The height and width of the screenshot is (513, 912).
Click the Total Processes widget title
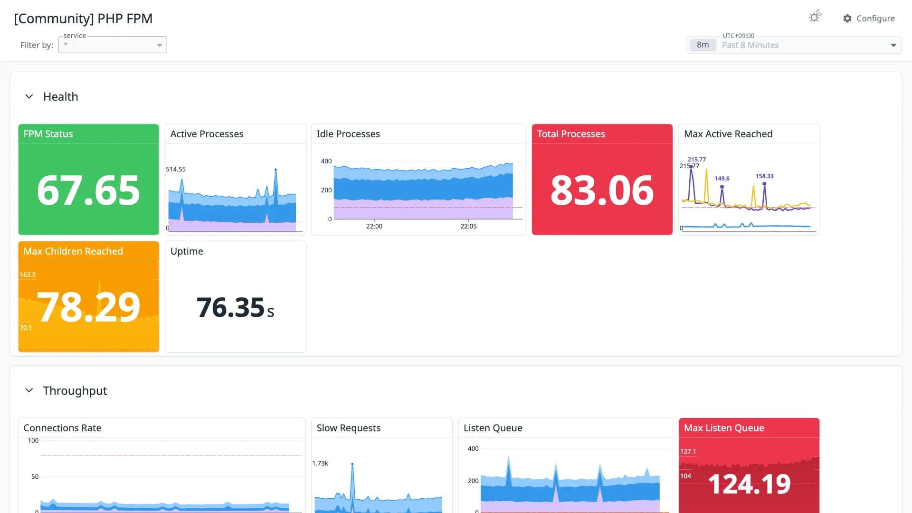[571, 134]
